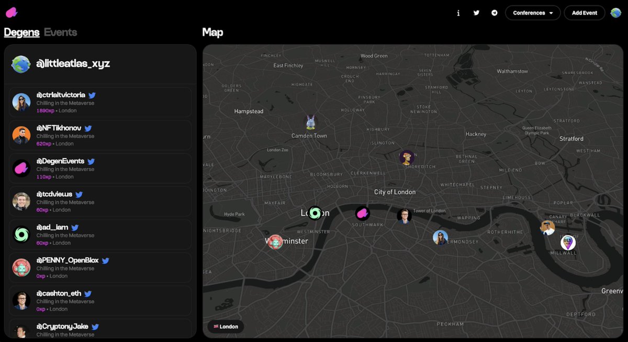Image resolution: width=628 pixels, height=342 pixels.
Task: Click the Map heading
Action: 212,32
